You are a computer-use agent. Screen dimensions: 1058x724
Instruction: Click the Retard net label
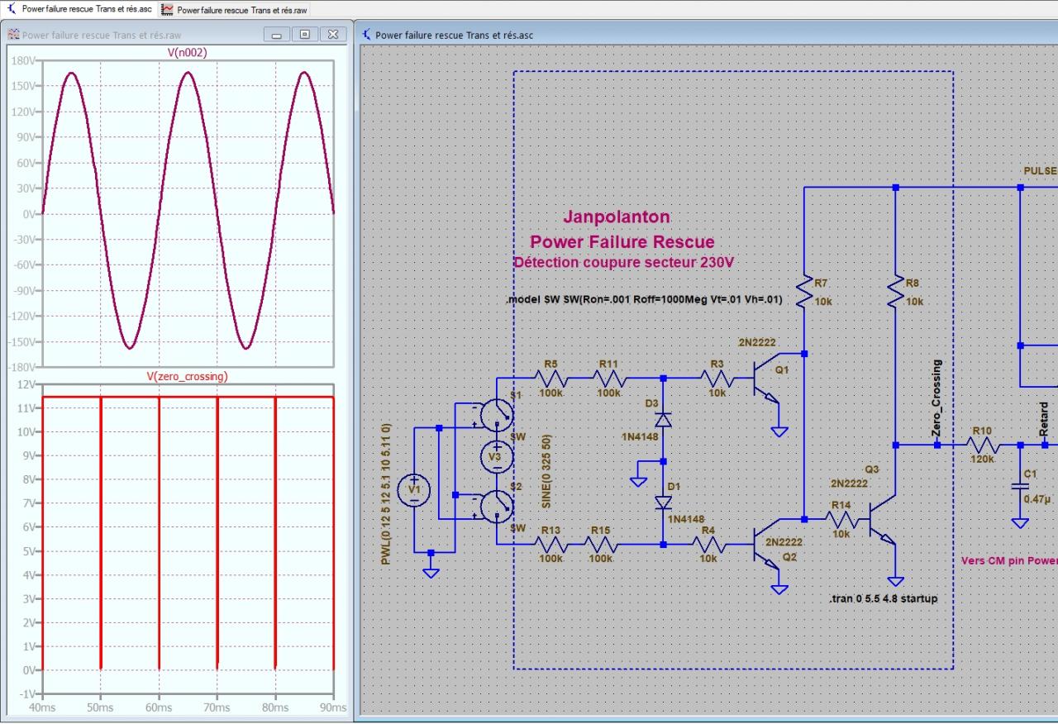pyautogui.click(x=1044, y=420)
